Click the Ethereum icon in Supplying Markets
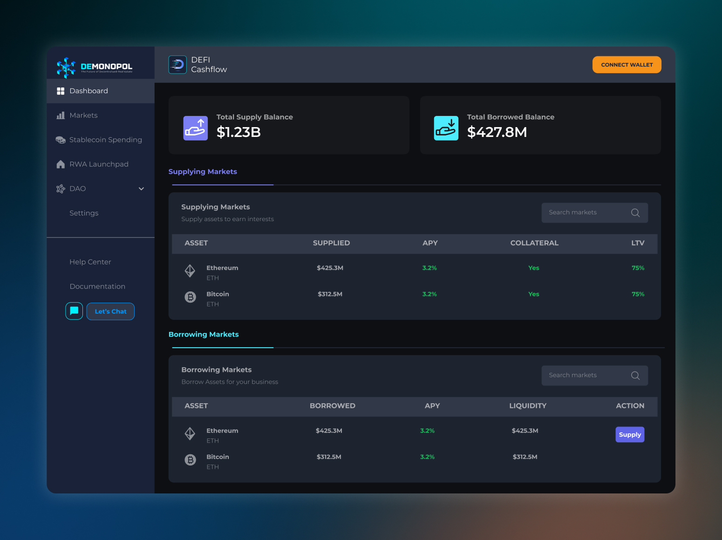The image size is (722, 540). pyautogui.click(x=190, y=271)
